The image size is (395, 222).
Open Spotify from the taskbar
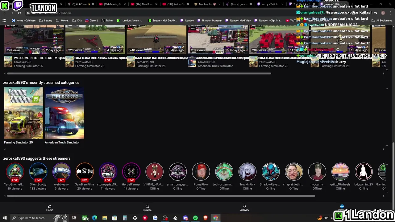[195, 218]
